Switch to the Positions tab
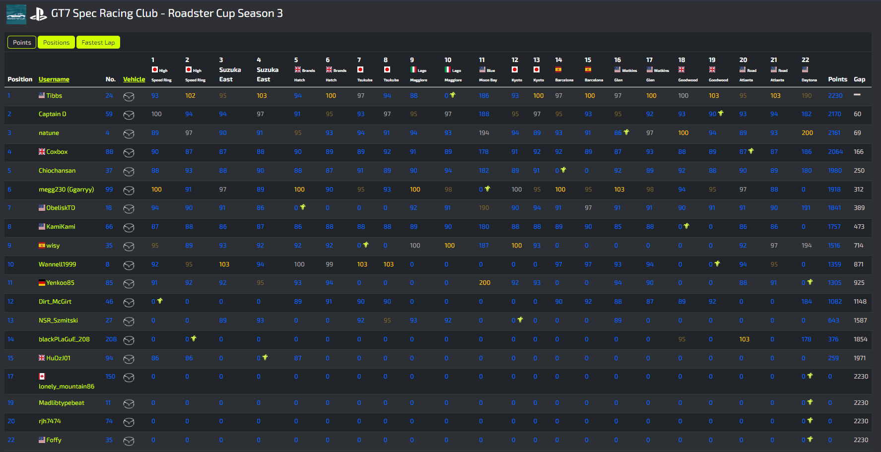 [x=56, y=43]
